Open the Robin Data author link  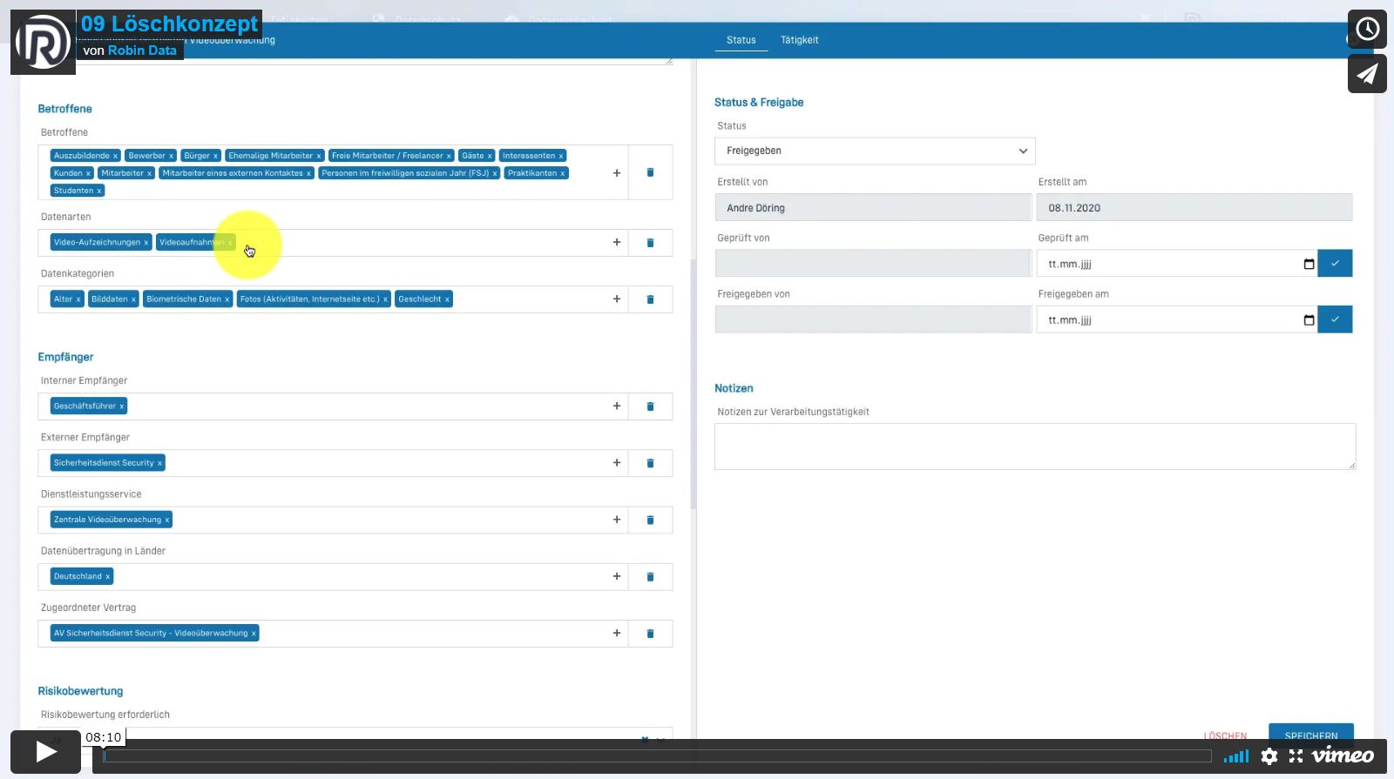[x=142, y=50]
